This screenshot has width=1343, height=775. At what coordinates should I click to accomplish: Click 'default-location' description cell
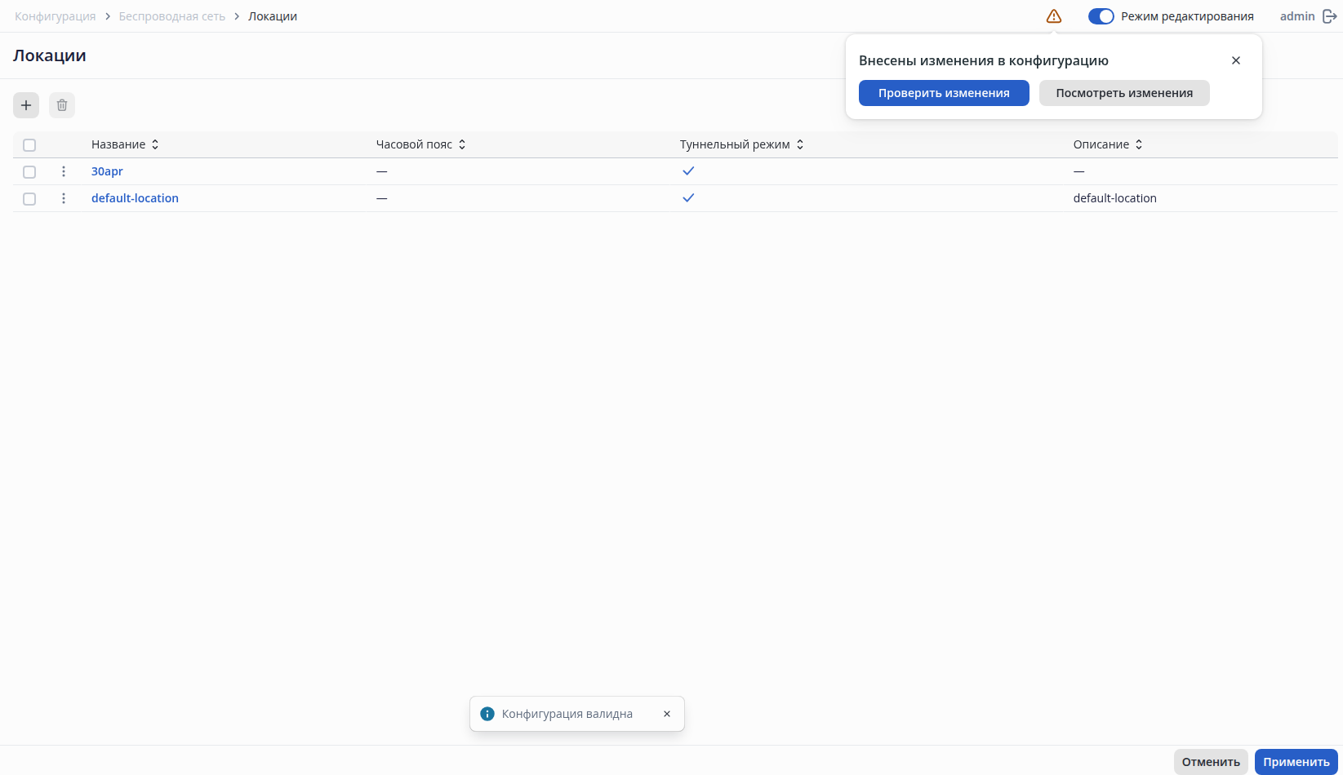coord(1114,198)
